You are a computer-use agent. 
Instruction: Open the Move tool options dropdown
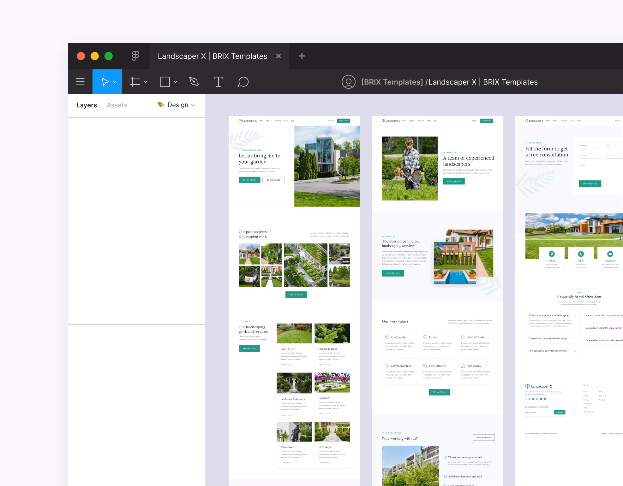115,82
